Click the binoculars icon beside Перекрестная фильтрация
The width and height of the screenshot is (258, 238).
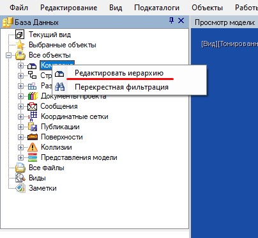tap(59, 87)
